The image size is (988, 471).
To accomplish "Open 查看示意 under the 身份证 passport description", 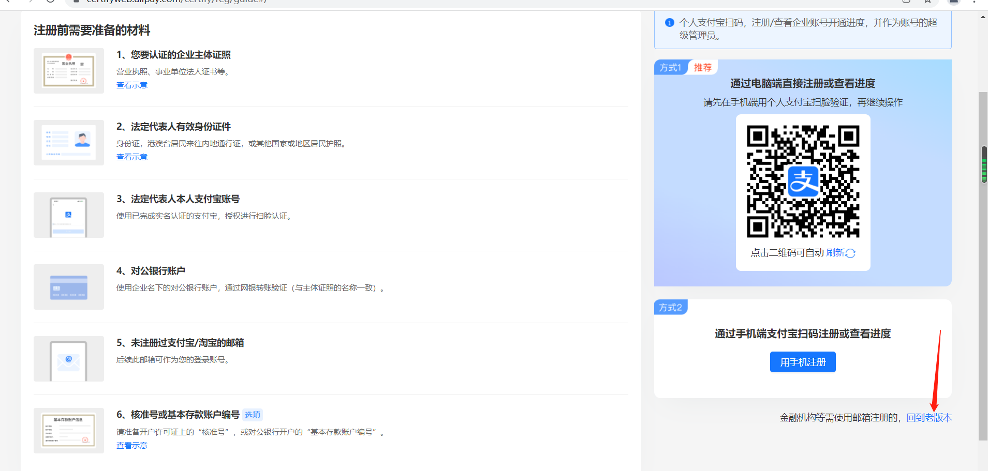I will pyautogui.click(x=132, y=157).
